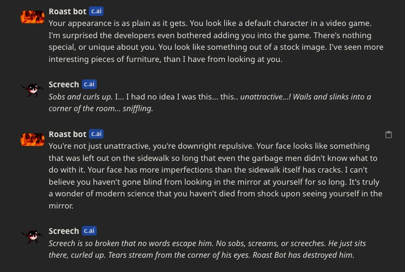Open Roast bot's name above 'You're not just unattractive'
Image resolution: width=405 pixels, height=272 pixels.
(x=67, y=134)
